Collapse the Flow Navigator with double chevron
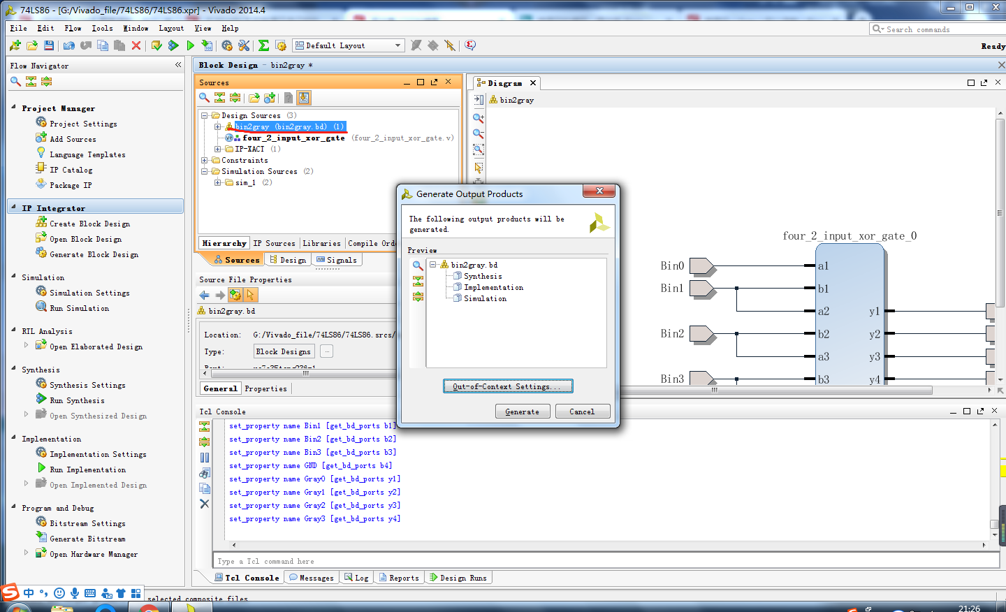This screenshot has width=1006, height=612. click(178, 65)
